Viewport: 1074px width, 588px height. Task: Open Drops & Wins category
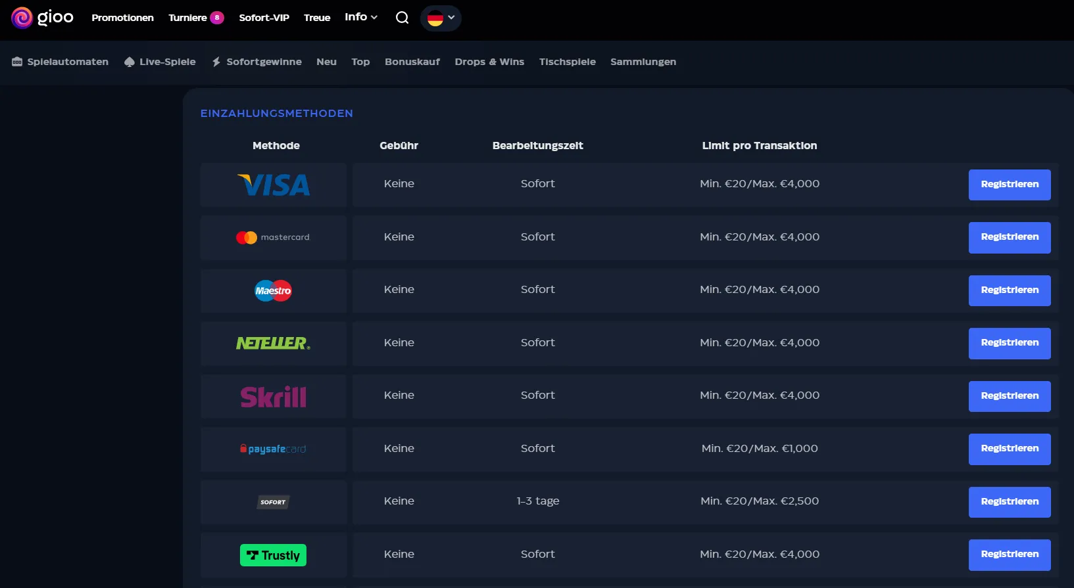(x=489, y=62)
